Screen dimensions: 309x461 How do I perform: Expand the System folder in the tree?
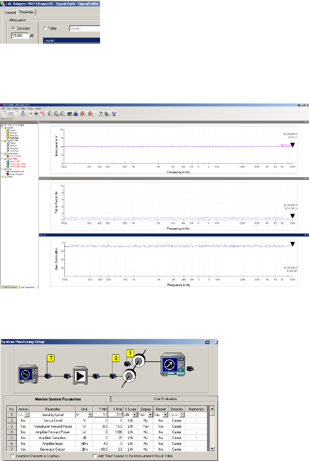(2, 177)
